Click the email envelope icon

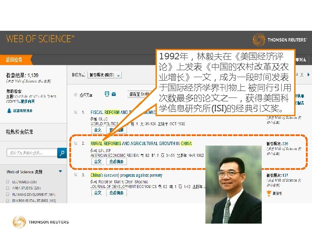point(114,94)
